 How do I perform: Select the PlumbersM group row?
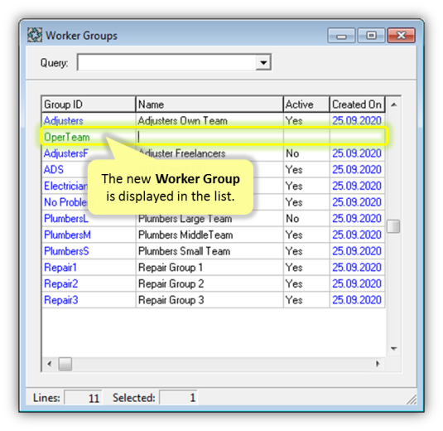[x=214, y=235]
